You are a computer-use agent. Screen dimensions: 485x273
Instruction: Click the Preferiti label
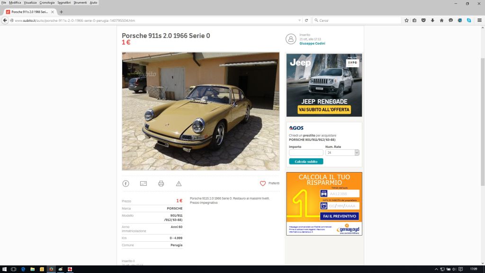pyautogui.click(x=274, y=183)
